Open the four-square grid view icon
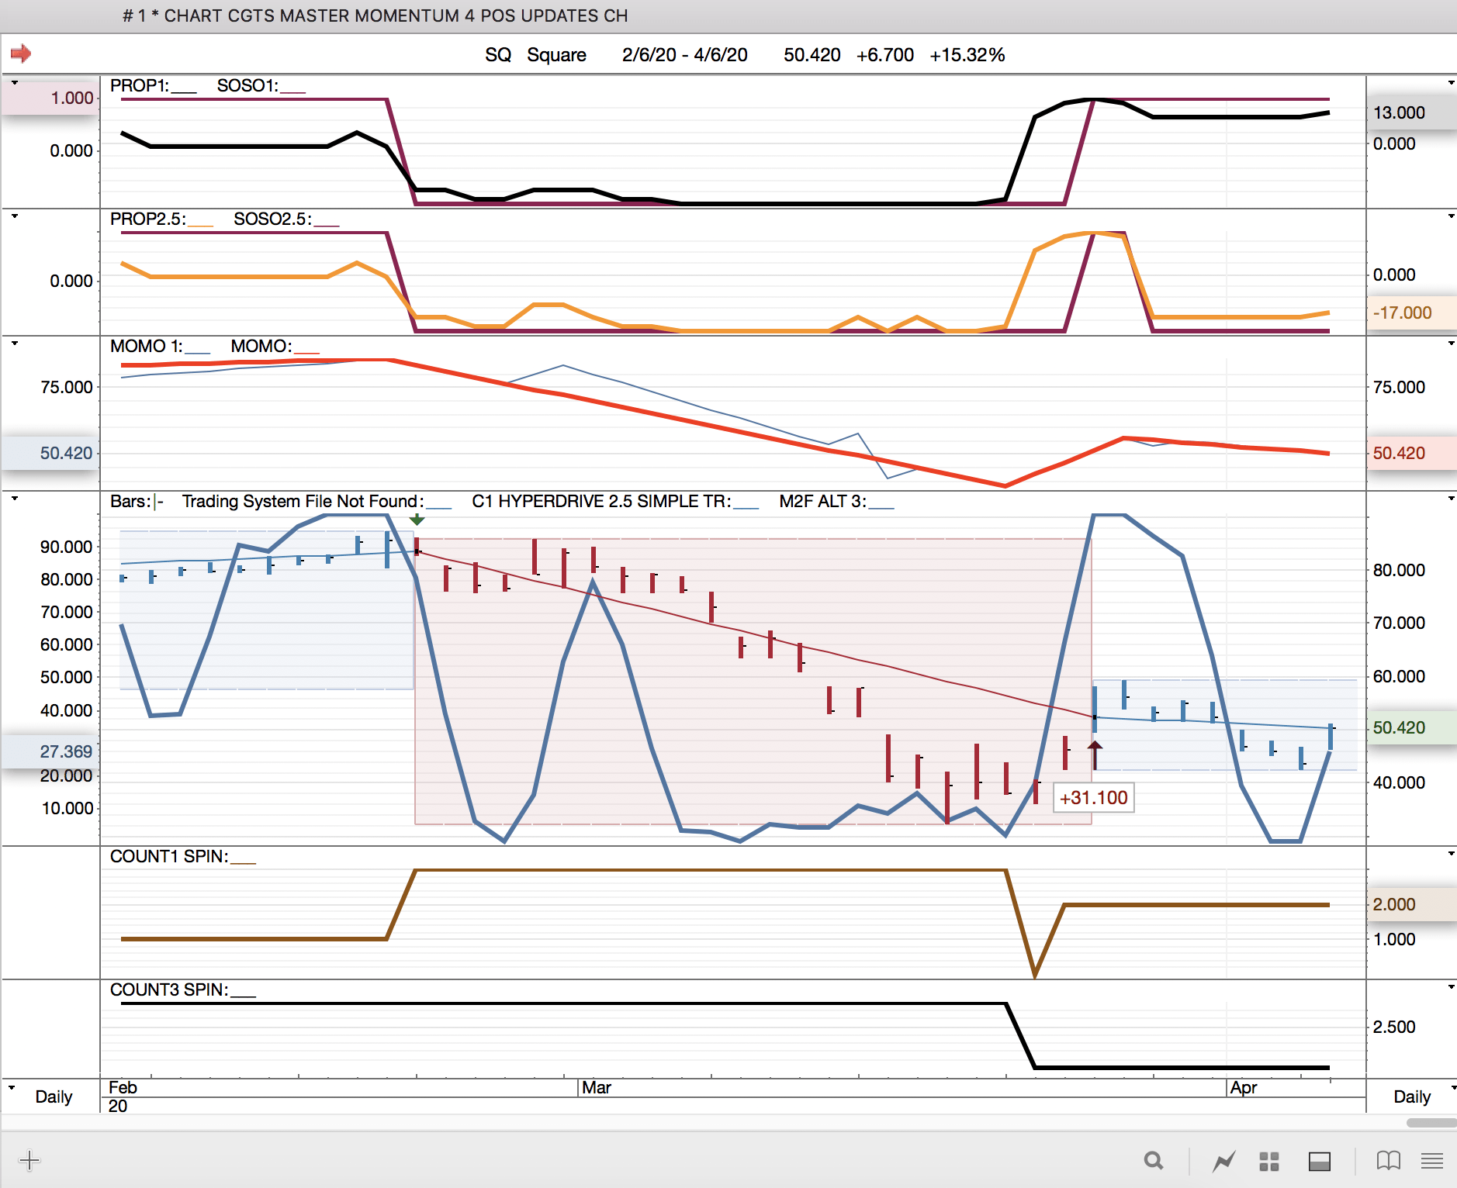The width and height of the screenshot is (1457, 1188). point(1268,1161)
